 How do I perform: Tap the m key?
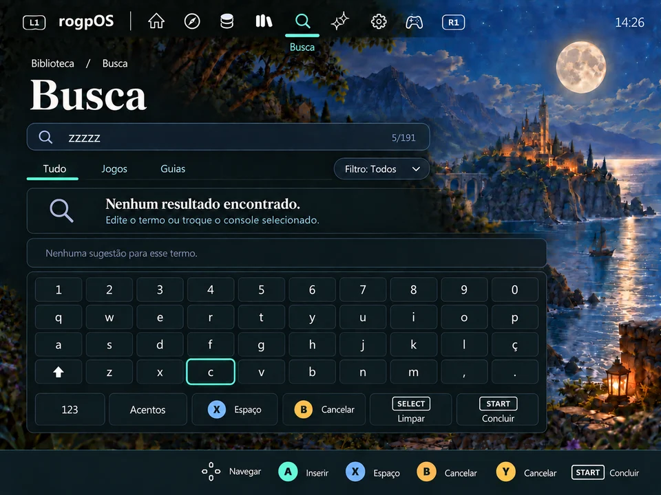point(414,372)
